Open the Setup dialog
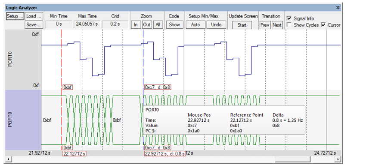This screenshot has width=366, height=165. click(15, 16)
